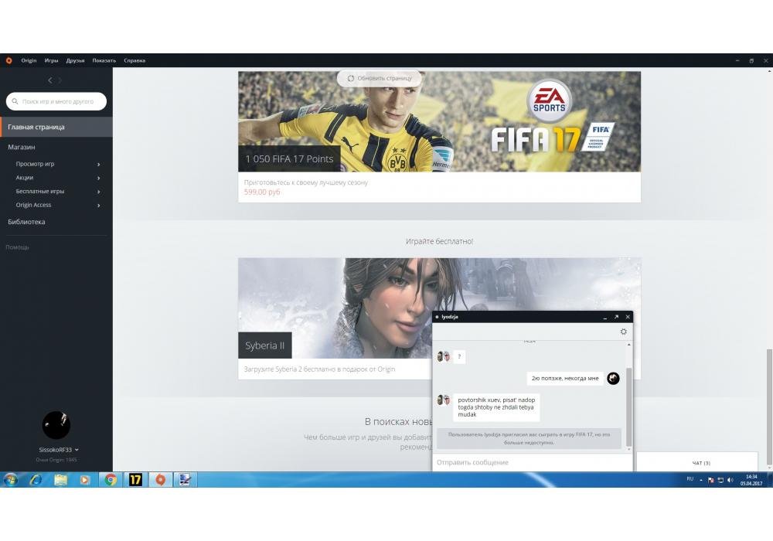Open the FIFA 17 banner image
Viewport: 773px width, 541px height.
click(x=439, y=121)
